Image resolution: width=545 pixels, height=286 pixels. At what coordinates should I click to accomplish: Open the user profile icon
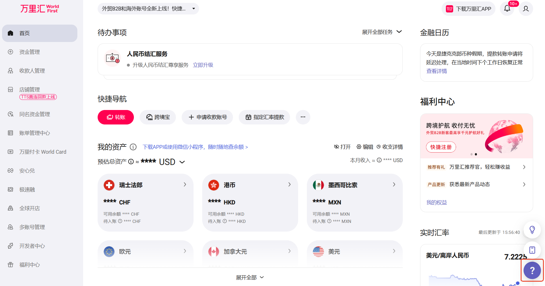coord(526,9)
